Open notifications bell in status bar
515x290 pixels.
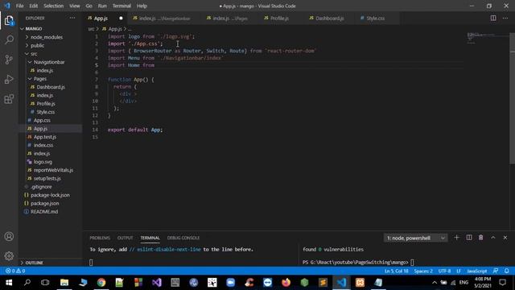pyautogui.click(x=506, y=271)
